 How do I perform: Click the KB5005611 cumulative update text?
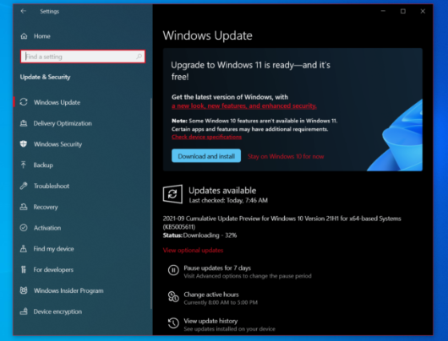pyautogui.click(x=282, y=223)
